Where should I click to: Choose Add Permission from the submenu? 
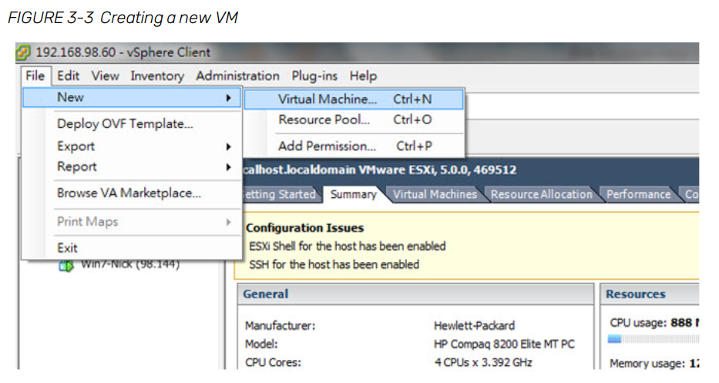tap(327, 146)
